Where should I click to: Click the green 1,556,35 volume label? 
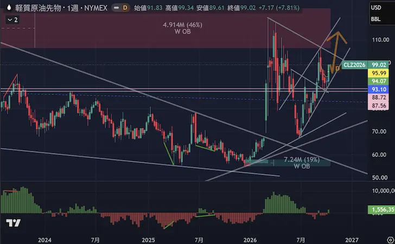381,209
